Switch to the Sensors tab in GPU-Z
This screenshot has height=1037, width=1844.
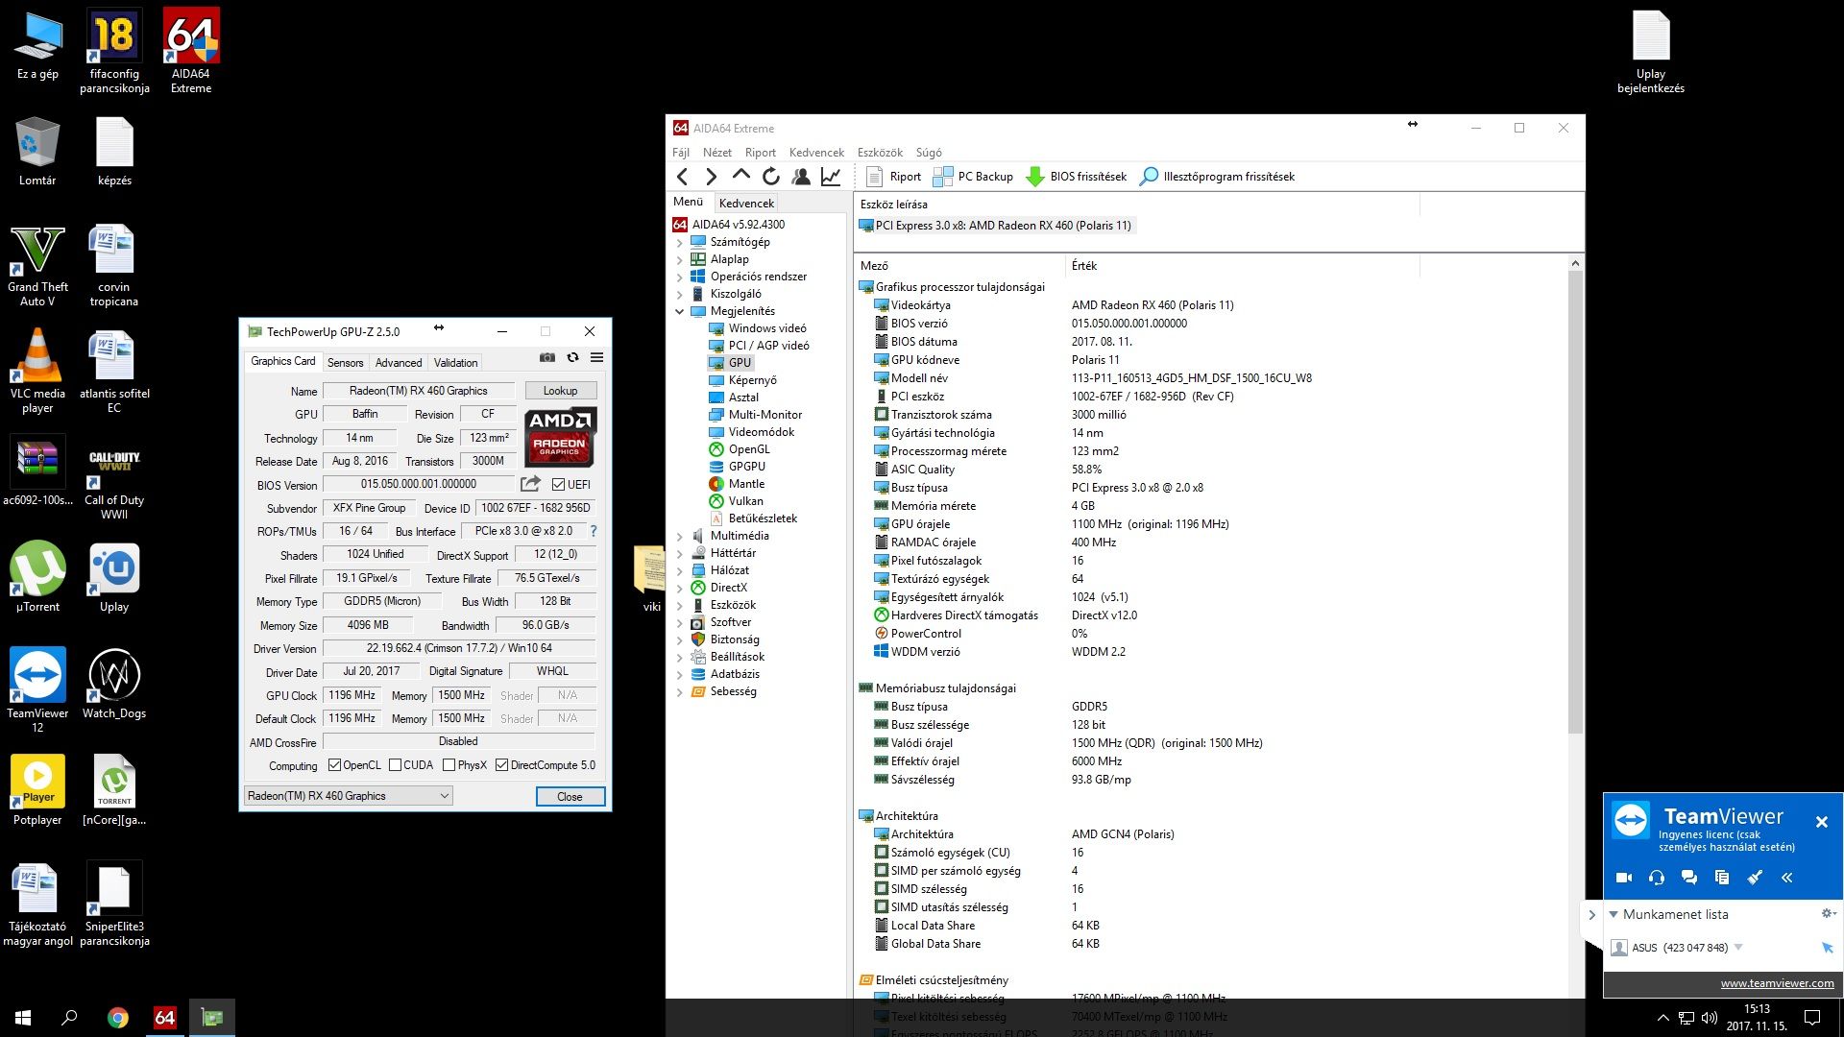(x=345, y=363)
